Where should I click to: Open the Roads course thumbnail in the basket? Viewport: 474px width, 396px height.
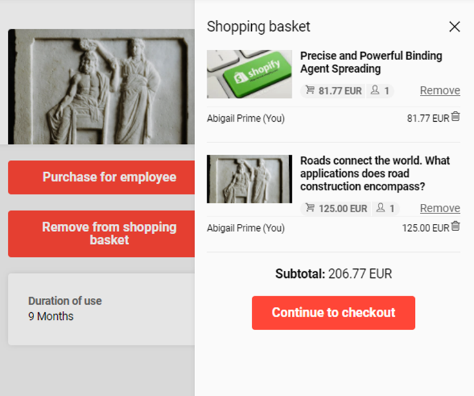point(249,179)
